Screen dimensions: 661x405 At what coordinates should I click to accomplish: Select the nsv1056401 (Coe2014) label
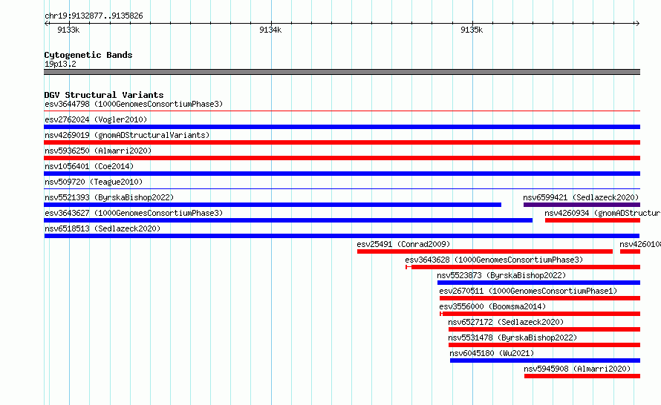click(x=89, y=166)
